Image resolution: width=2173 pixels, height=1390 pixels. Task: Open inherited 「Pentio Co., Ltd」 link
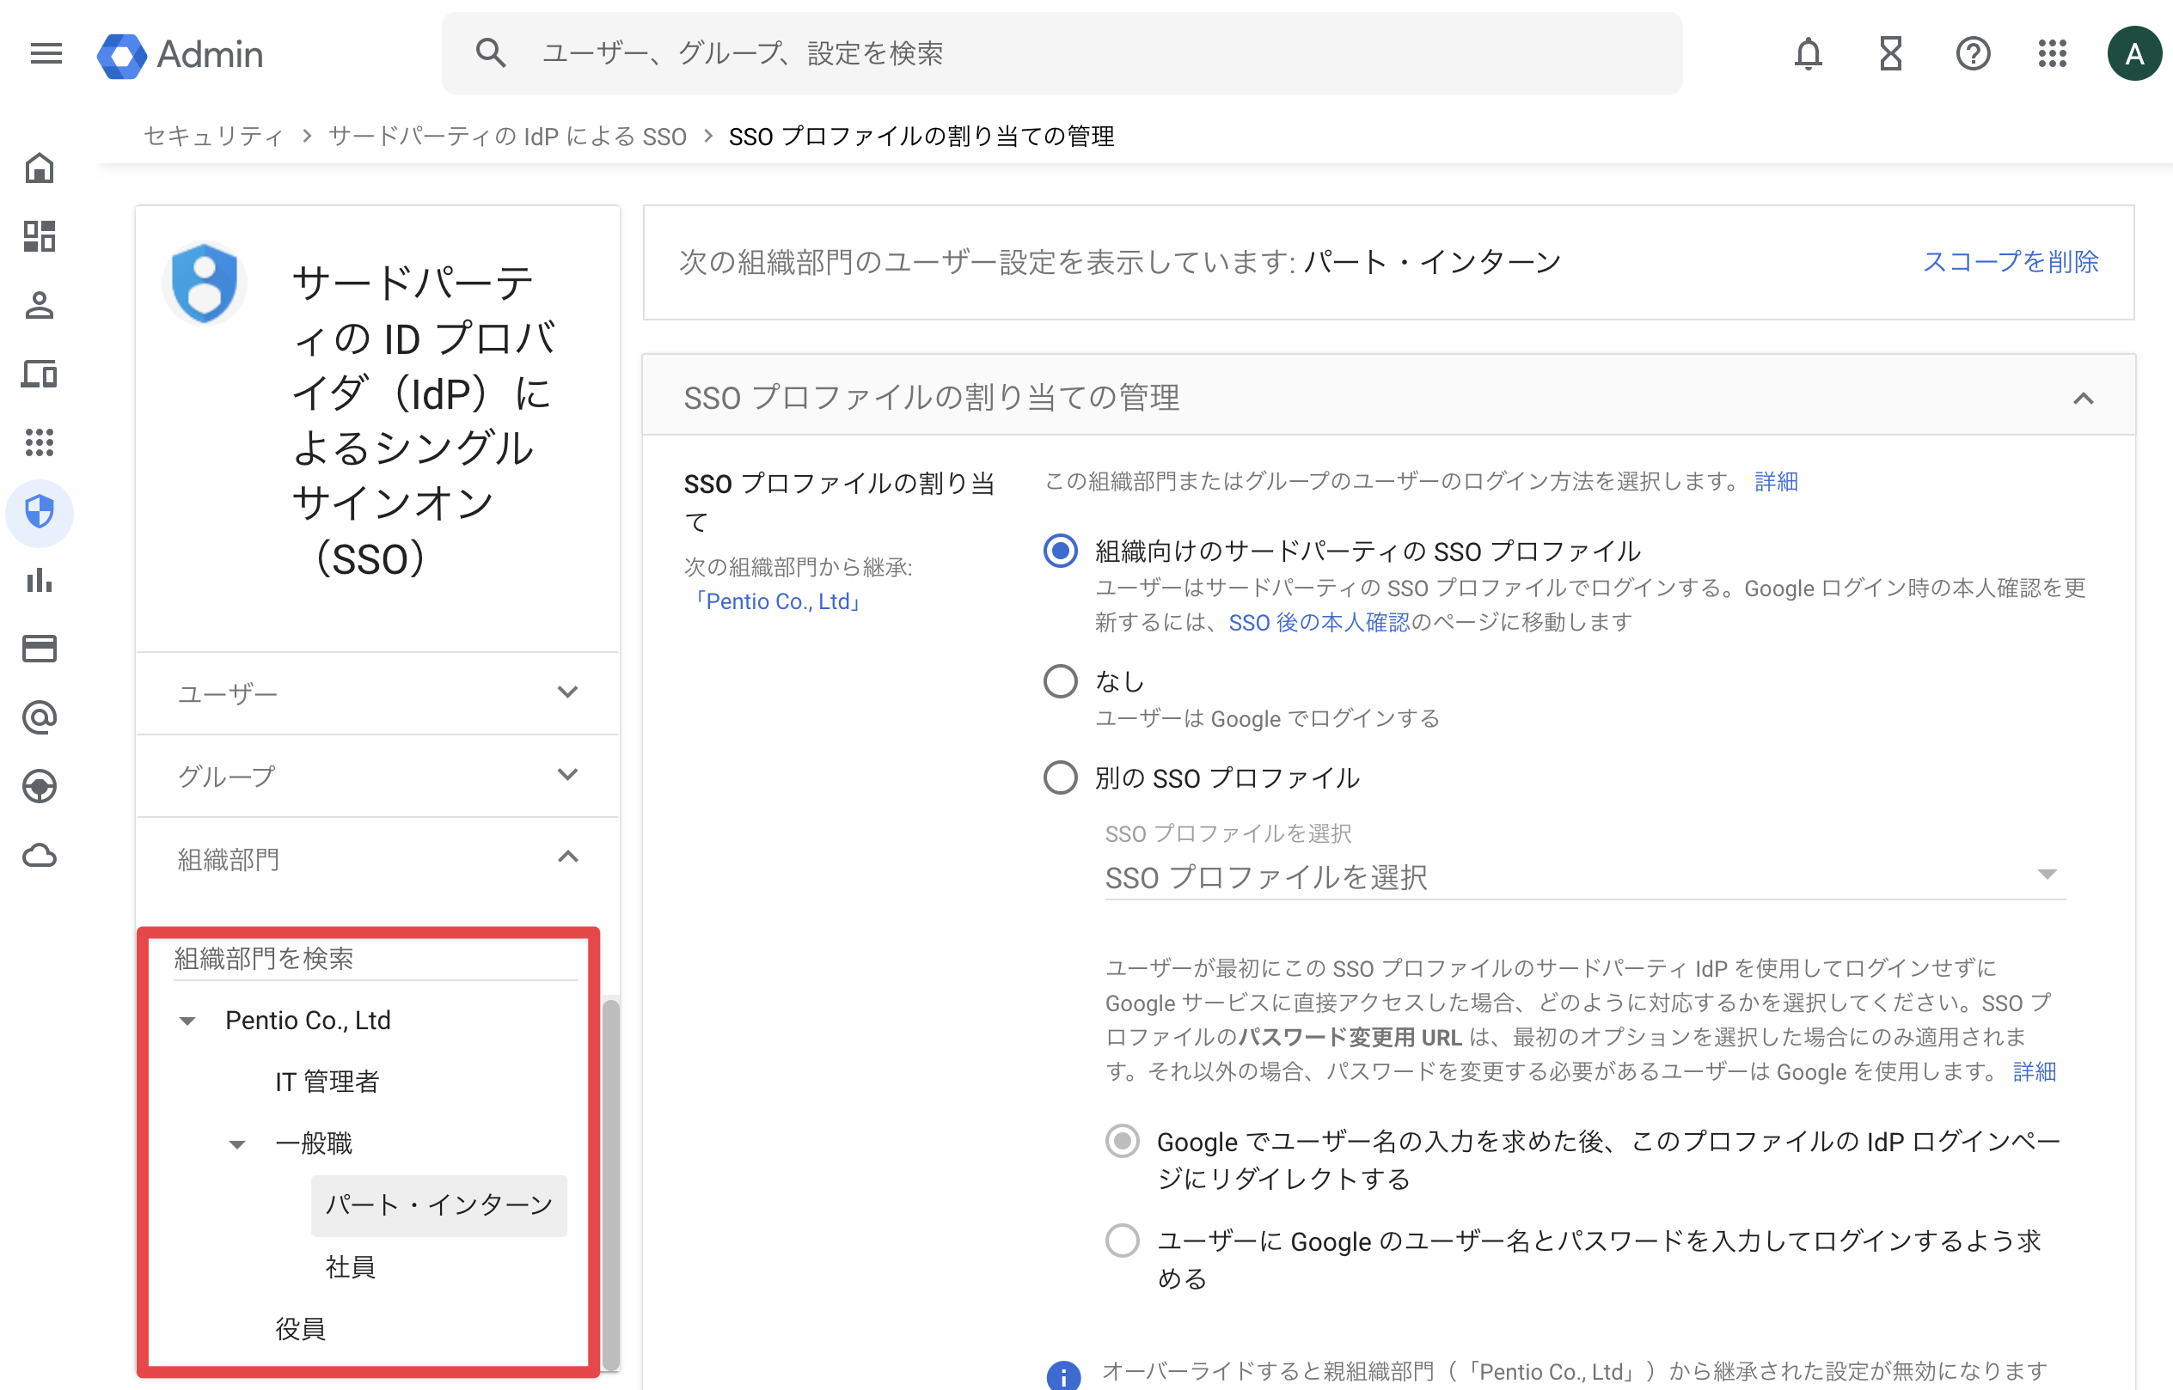coord(776,601)
